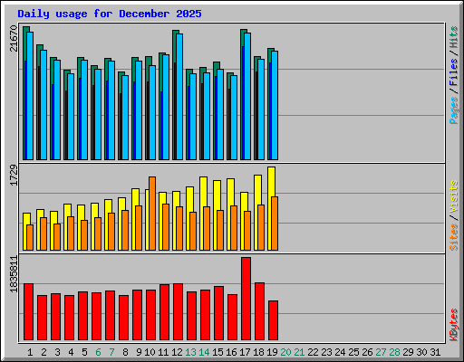Click green weekend day '14' label

[204, 352]
